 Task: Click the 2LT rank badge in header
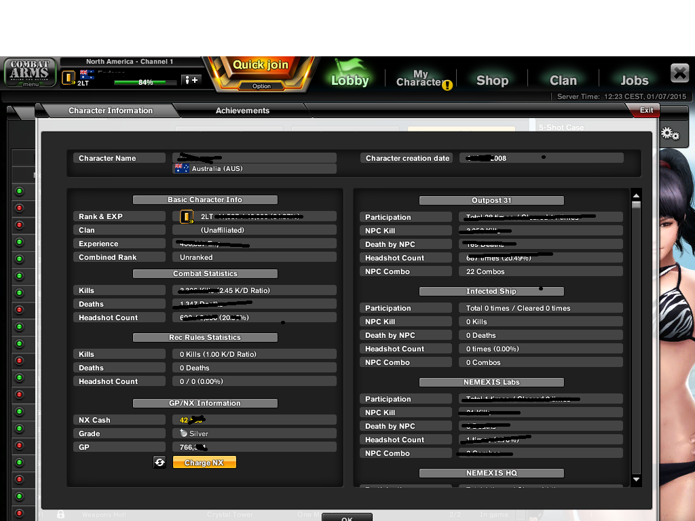coord(69,78)
